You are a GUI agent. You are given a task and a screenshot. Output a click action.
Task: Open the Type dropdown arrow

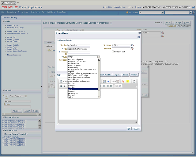(x=99, y=57)
